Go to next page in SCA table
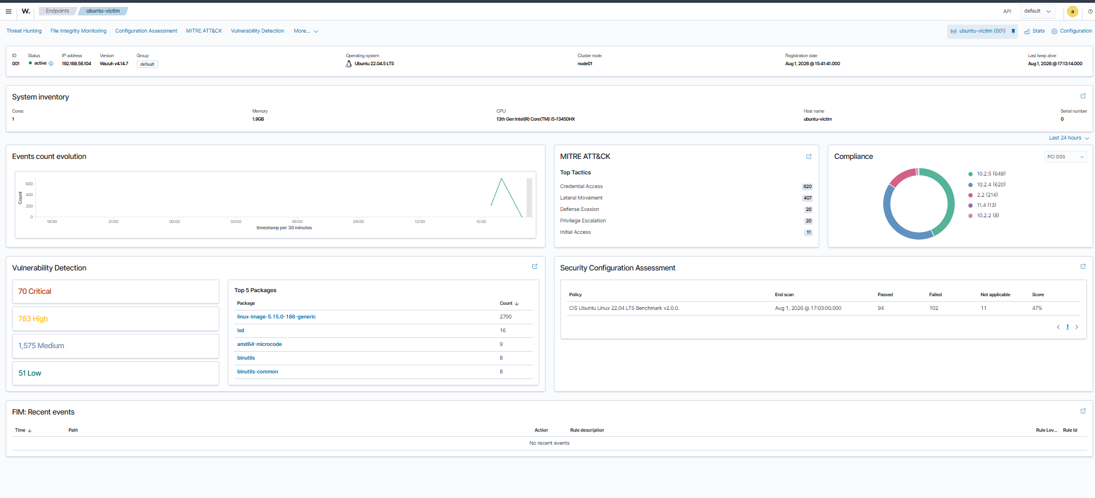This screenshot has width=1095, height=498. 1076,327
